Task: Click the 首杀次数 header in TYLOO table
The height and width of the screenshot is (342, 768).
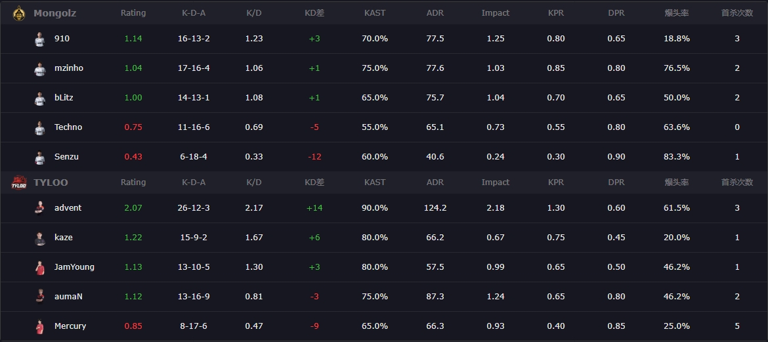Action: [x=736, y=182]
